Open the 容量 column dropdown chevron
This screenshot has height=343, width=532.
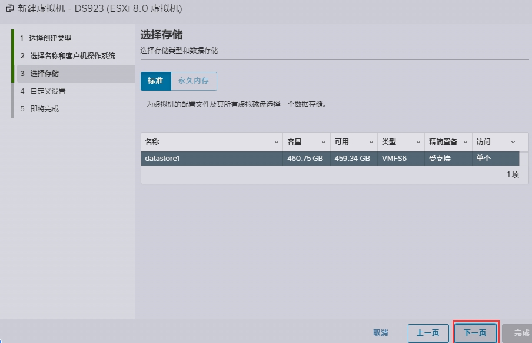pyautogui.click(x=323, y=142)
